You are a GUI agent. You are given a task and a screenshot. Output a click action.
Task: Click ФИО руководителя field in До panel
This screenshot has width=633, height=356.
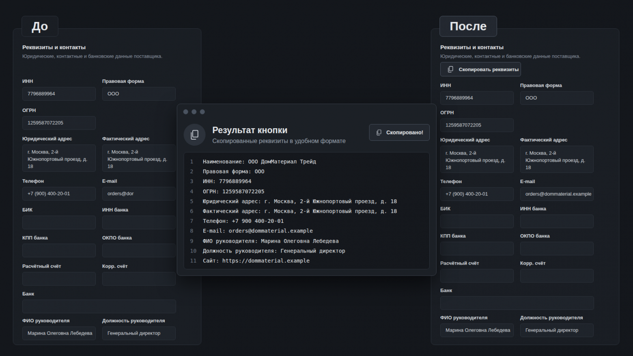pos(59,333)
